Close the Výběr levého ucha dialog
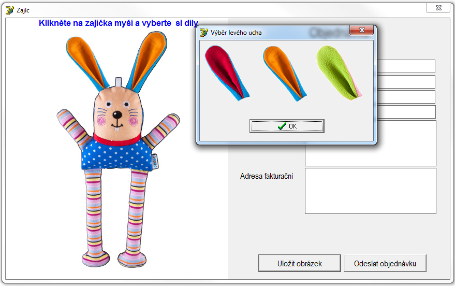The width and height of the screenshot is (455, 286). point(361,31)
